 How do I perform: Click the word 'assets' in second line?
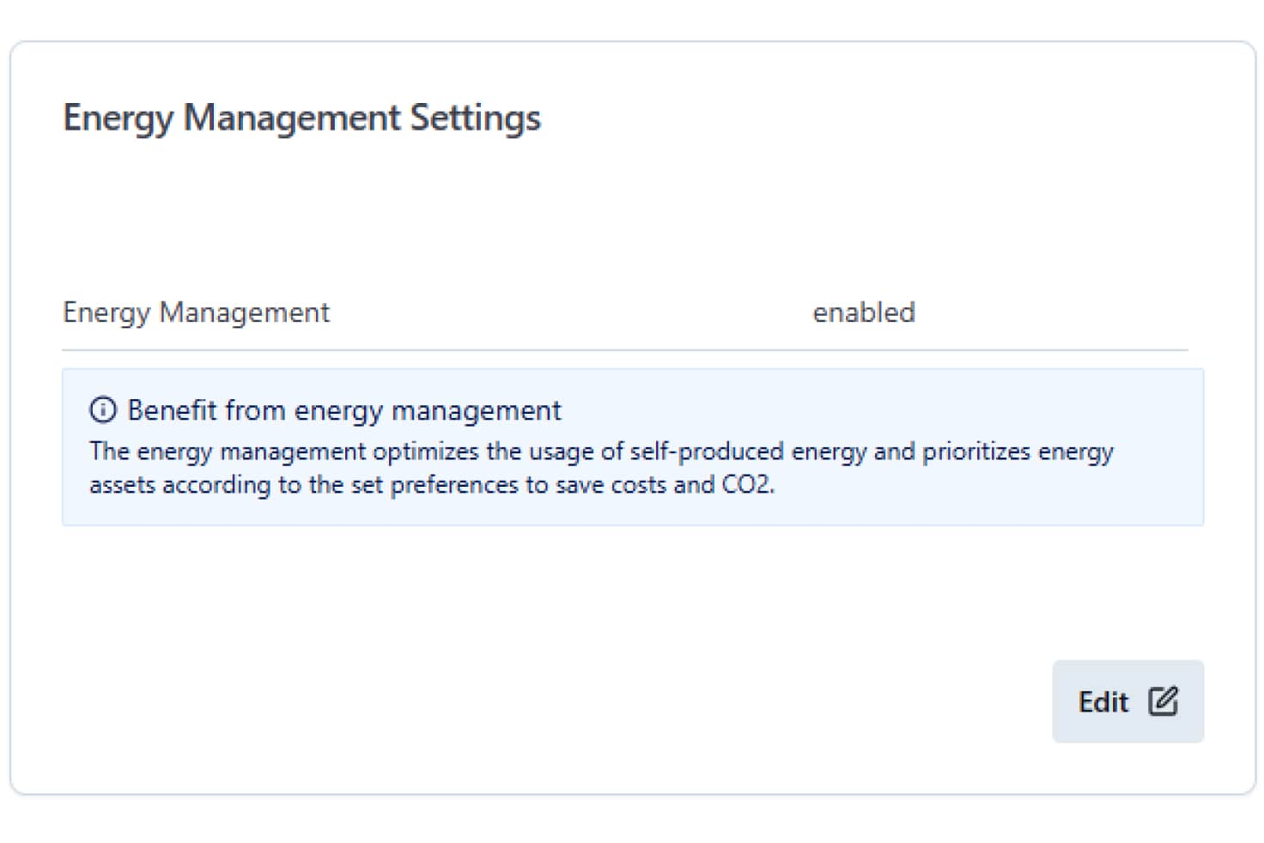point(122,486)
